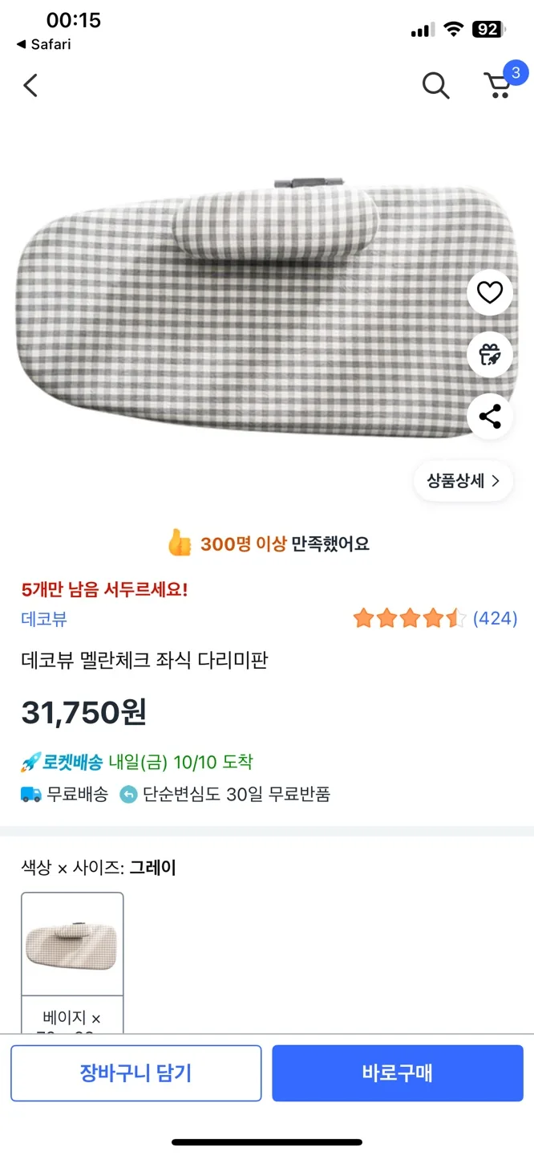The width and height of the screenshot is (534, 1156).
Task: Open the (424) review count link
Action: pos(495,618)
